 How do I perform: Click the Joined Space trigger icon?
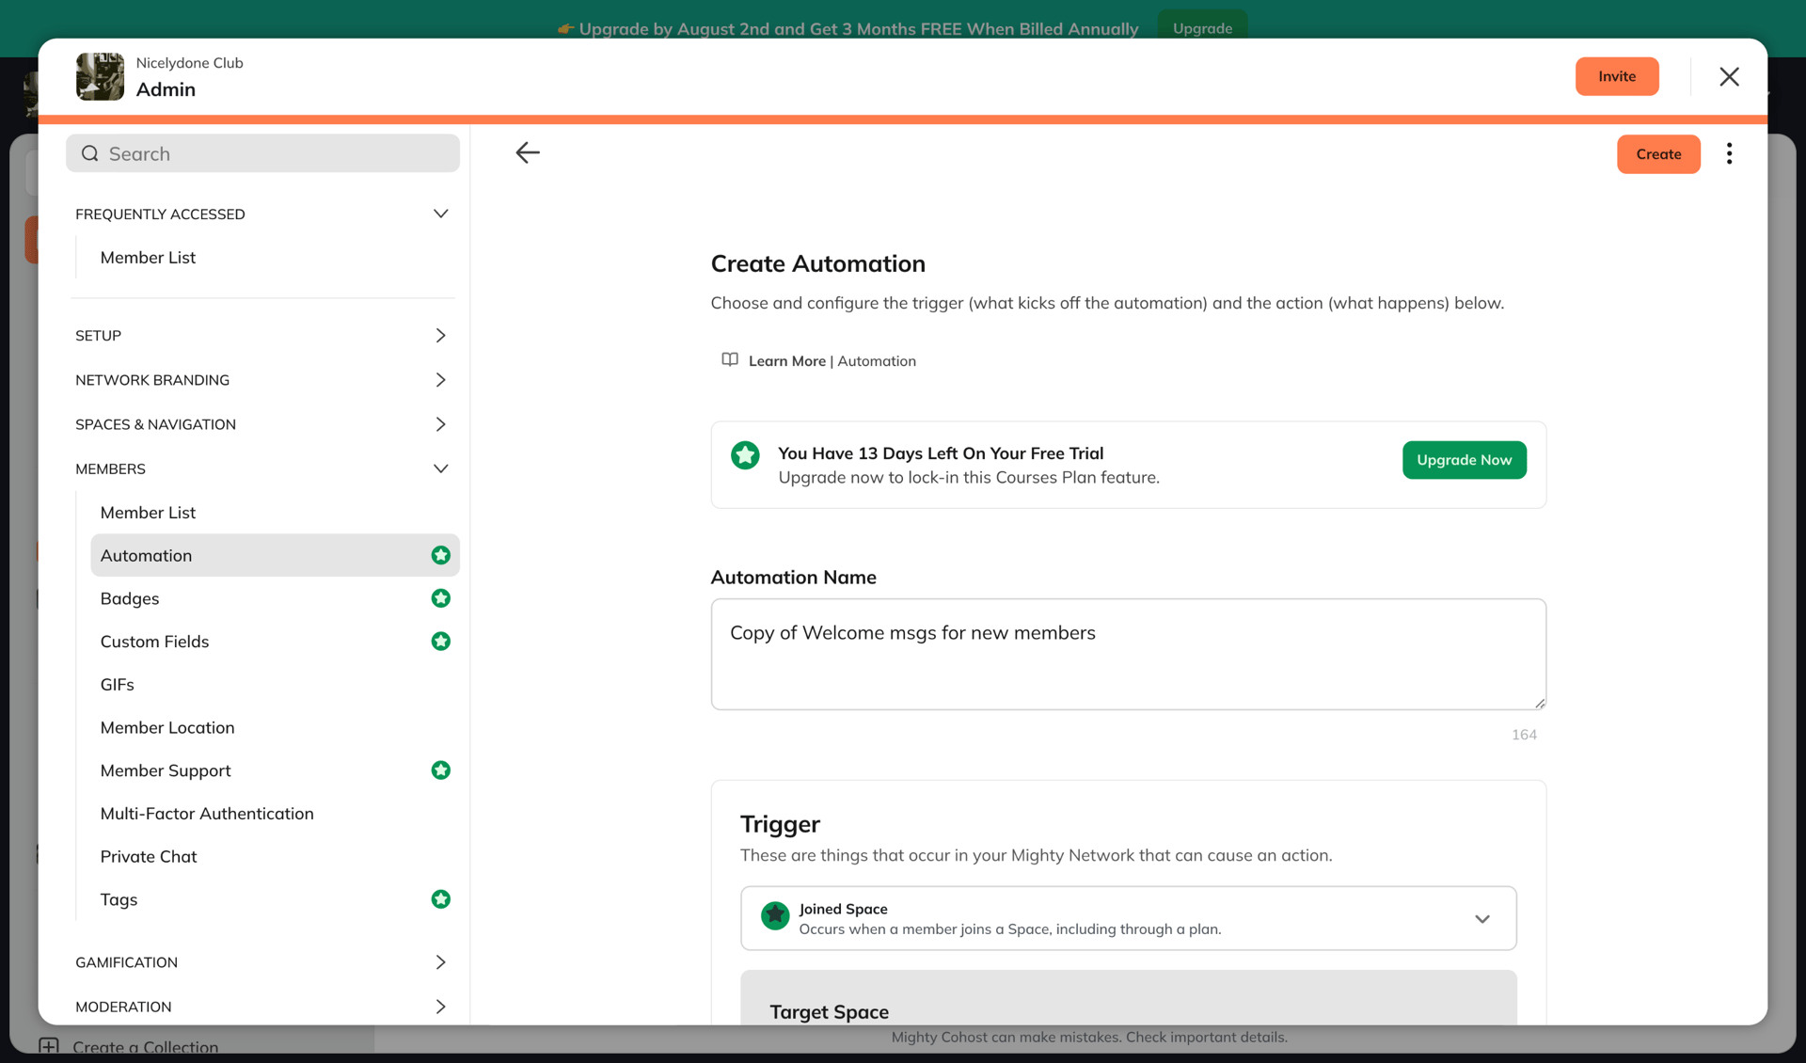pos(775,916)
